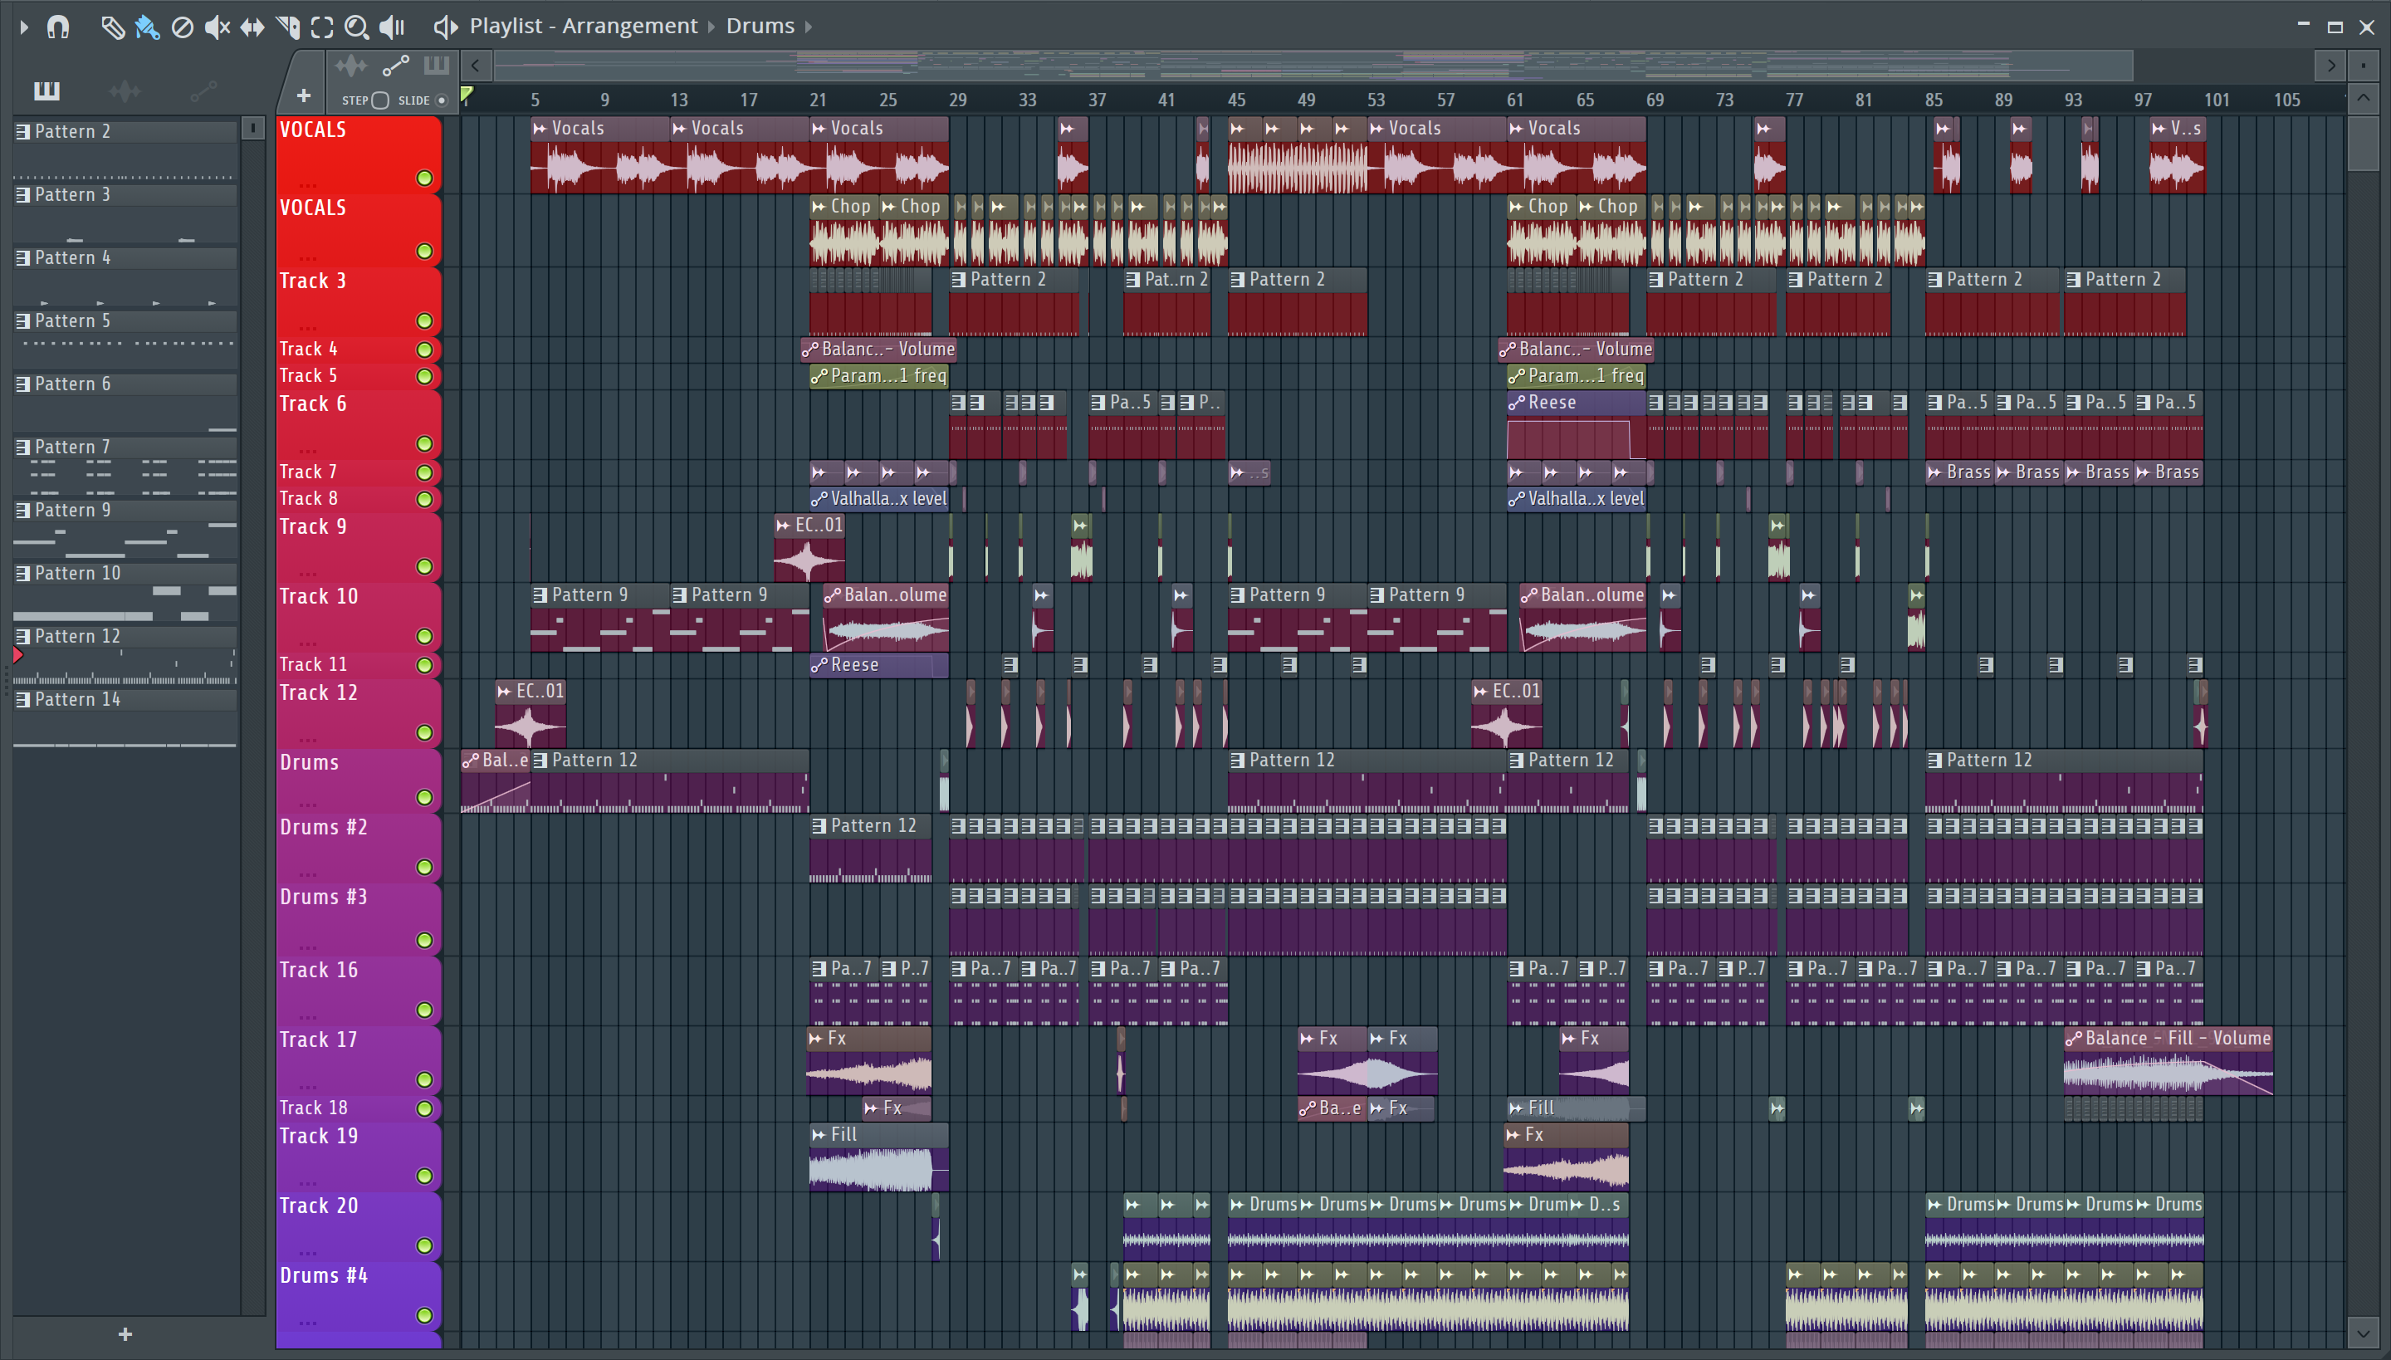Image resolution: width=2391 pixels, height=1360 pixels.
Task: Select the Mute tool speaker icon
Action: click(217, 27)
